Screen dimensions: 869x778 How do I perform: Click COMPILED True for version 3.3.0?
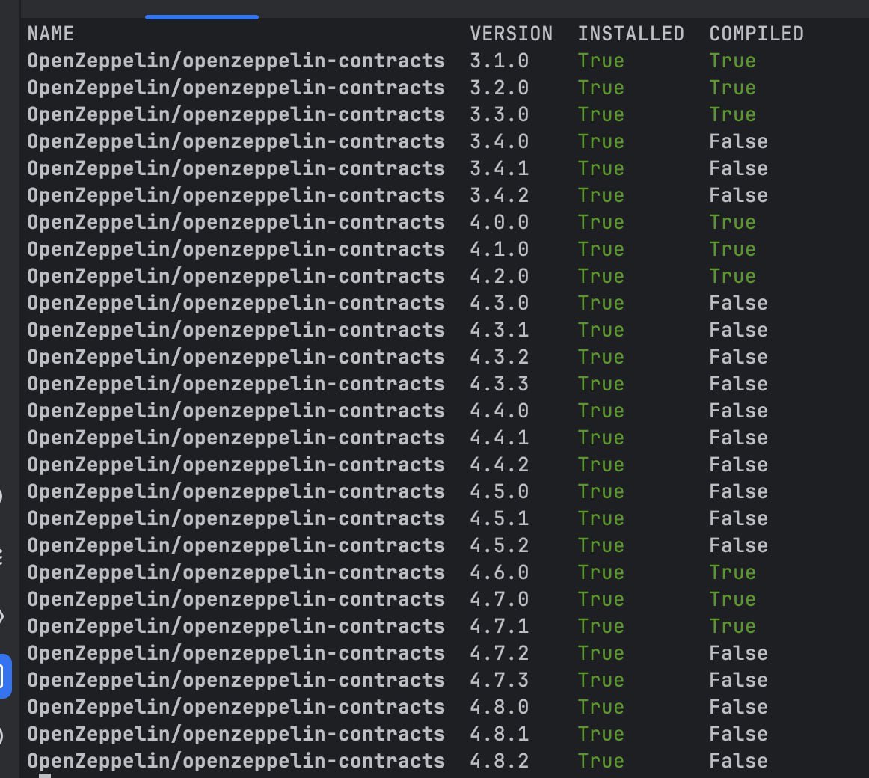[732, 114]
